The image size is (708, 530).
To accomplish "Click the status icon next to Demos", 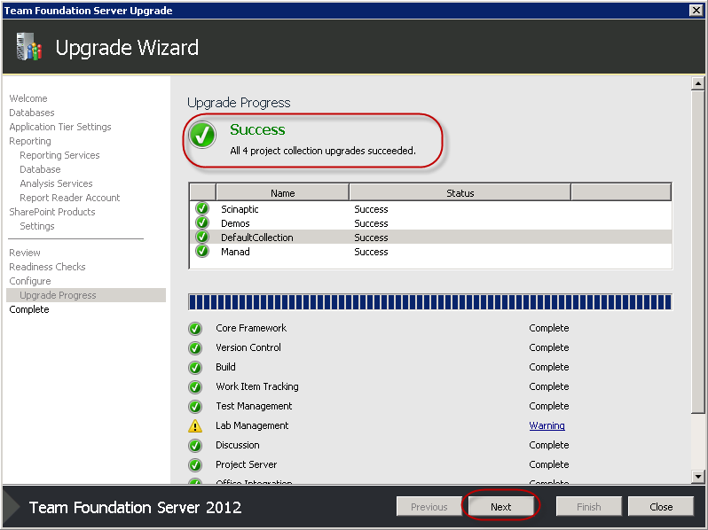I will tap(202, 222).
